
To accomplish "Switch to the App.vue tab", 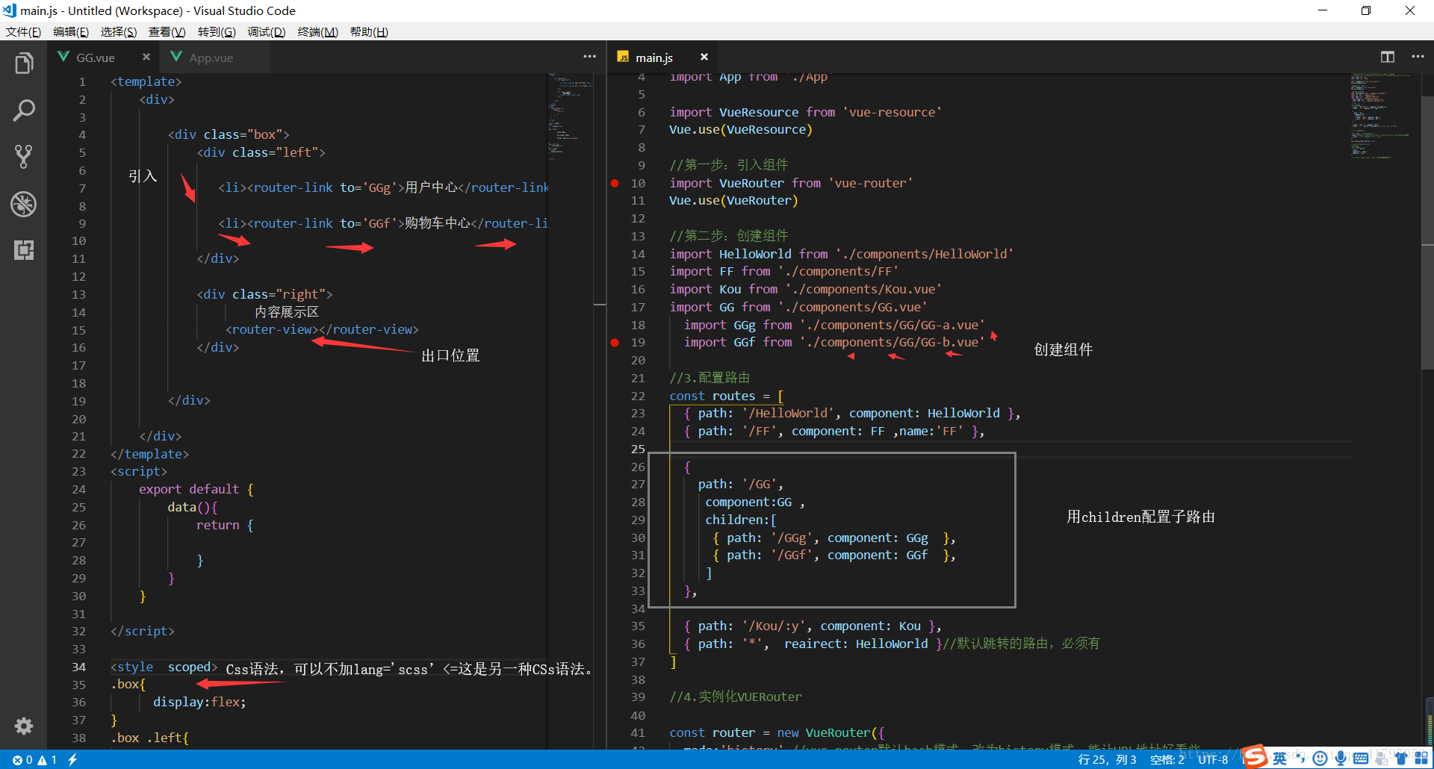I will pyautogui.click(x=215, y=57).
